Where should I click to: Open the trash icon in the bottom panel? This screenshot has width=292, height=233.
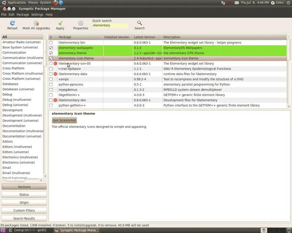(x=289, y=230)
